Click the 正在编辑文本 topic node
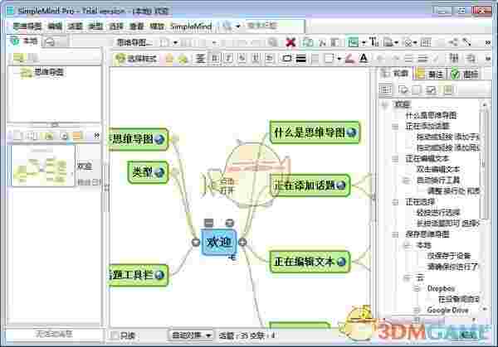498x347 pixels. (x=310, y=262)
